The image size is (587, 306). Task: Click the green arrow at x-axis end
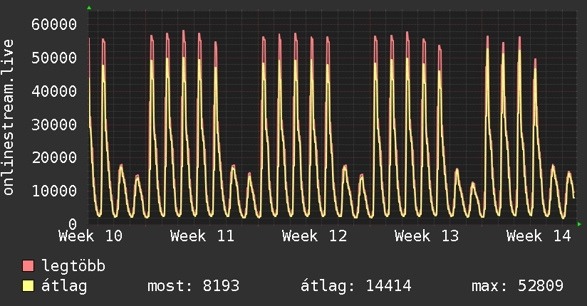click(579, 224)
